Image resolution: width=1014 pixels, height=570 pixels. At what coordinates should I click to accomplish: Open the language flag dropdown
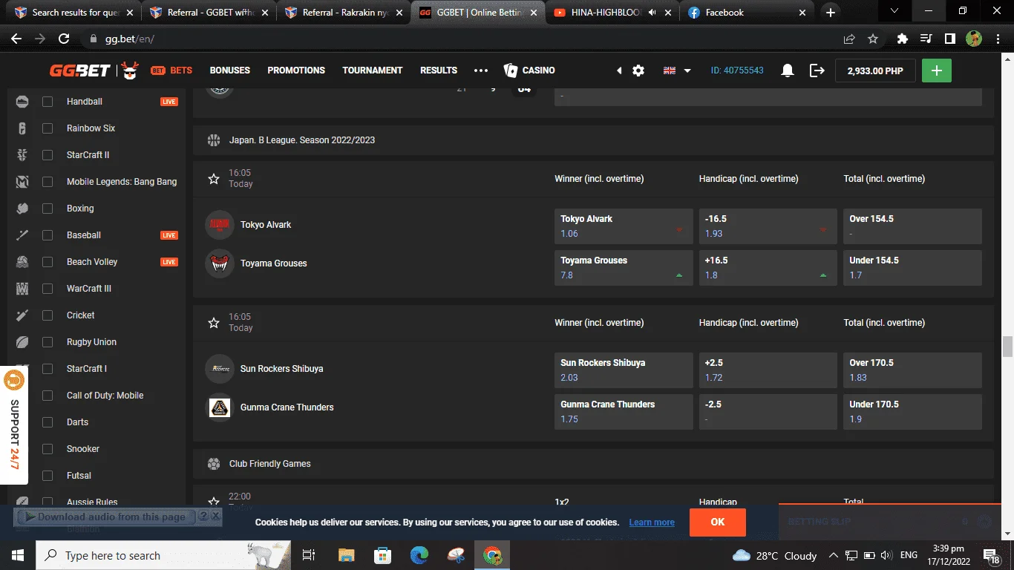[x=677, y=71]
